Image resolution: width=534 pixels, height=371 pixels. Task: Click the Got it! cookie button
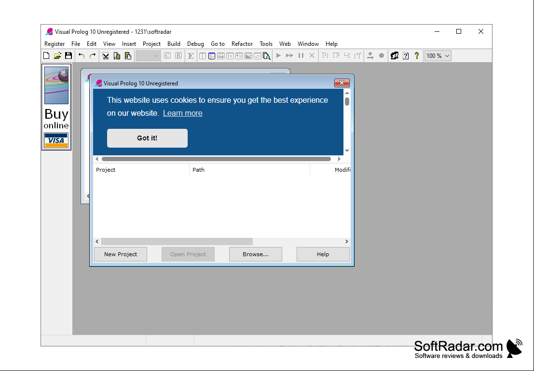(147, 138)
